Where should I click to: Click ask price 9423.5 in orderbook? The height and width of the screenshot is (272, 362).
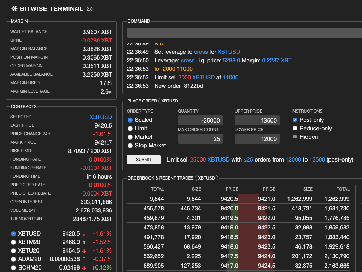coord(267,247)
